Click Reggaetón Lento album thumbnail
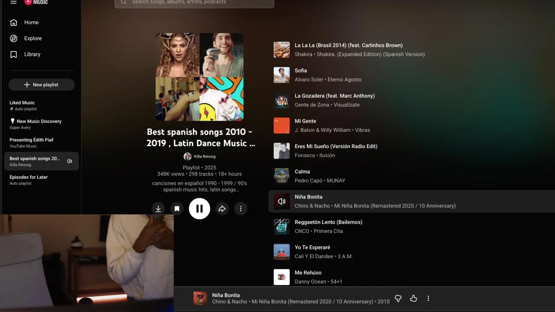 (281, 227)
